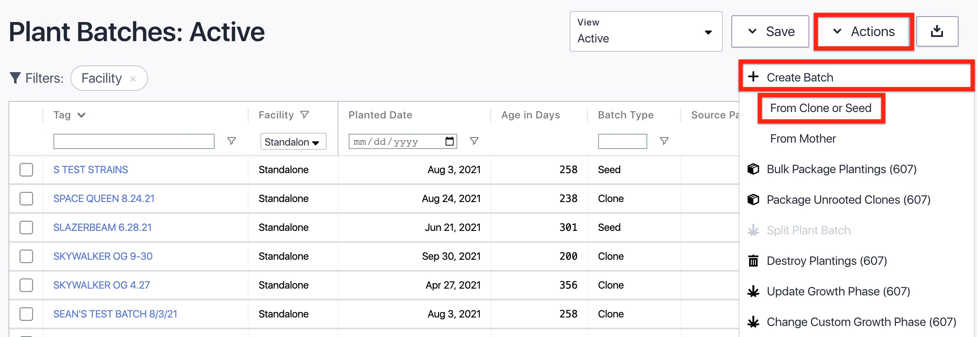Image resolution: width=979 pixels, height=337 pixels.
Task: Select Destroy Plantings (607)
Action: click(827, 261)
